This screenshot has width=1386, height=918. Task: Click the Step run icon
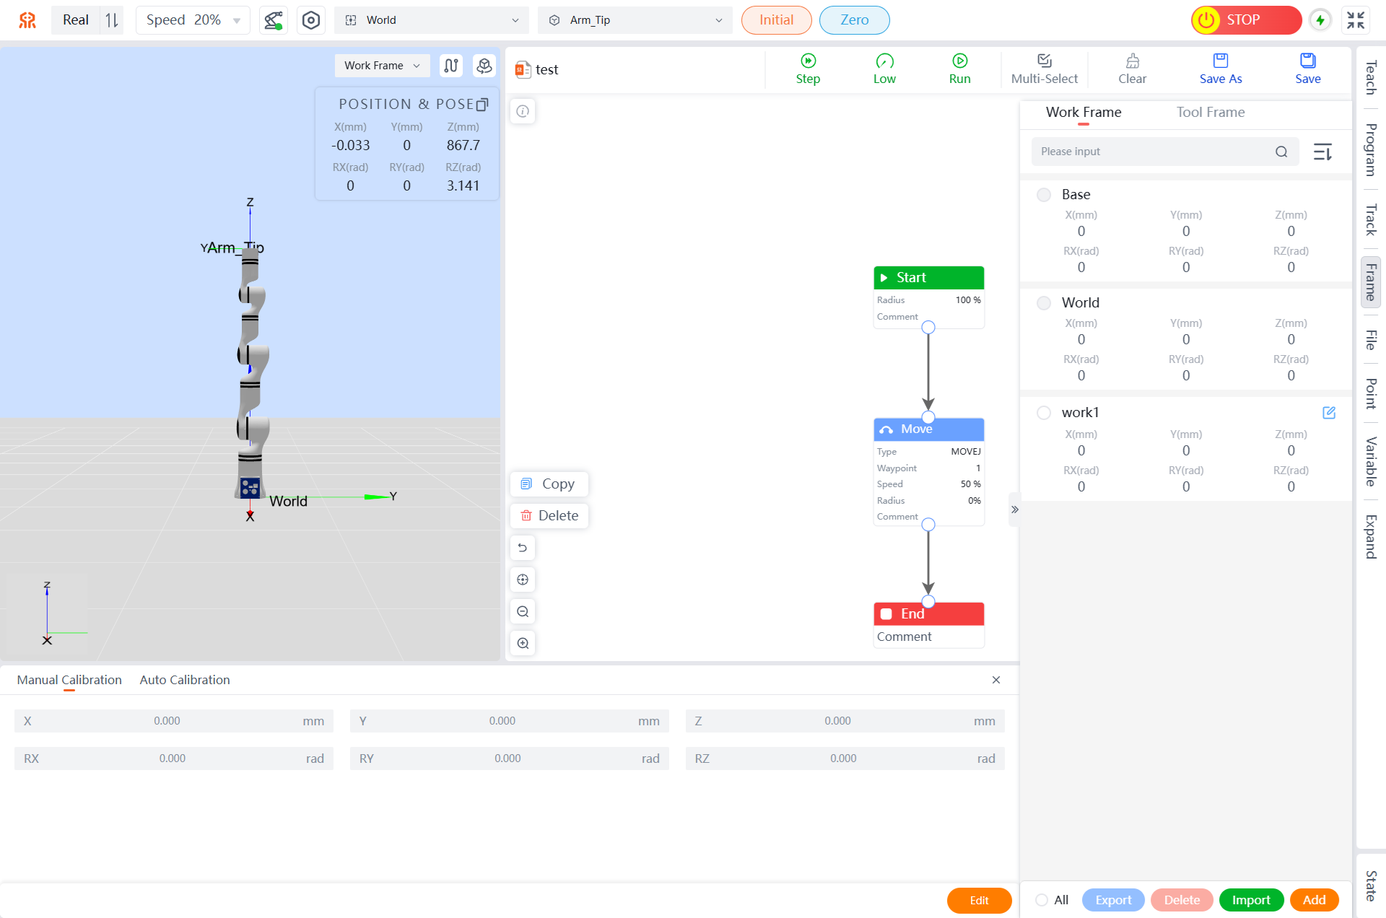tap(808, 61)
